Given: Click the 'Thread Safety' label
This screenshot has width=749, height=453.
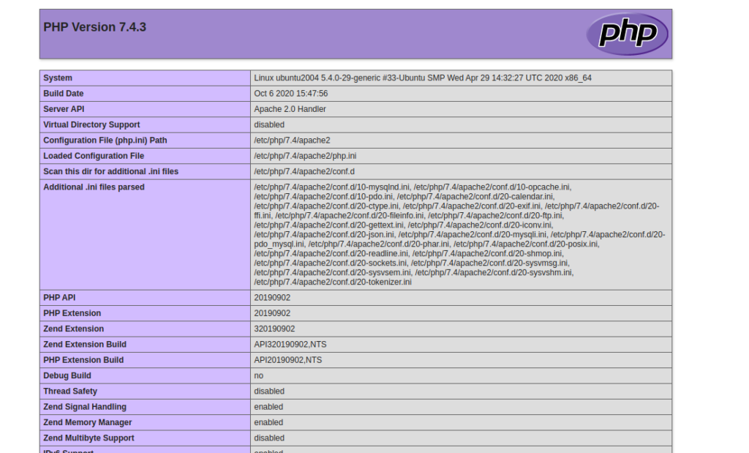Looking at the screenshot, I should click(x=70, y=392).
